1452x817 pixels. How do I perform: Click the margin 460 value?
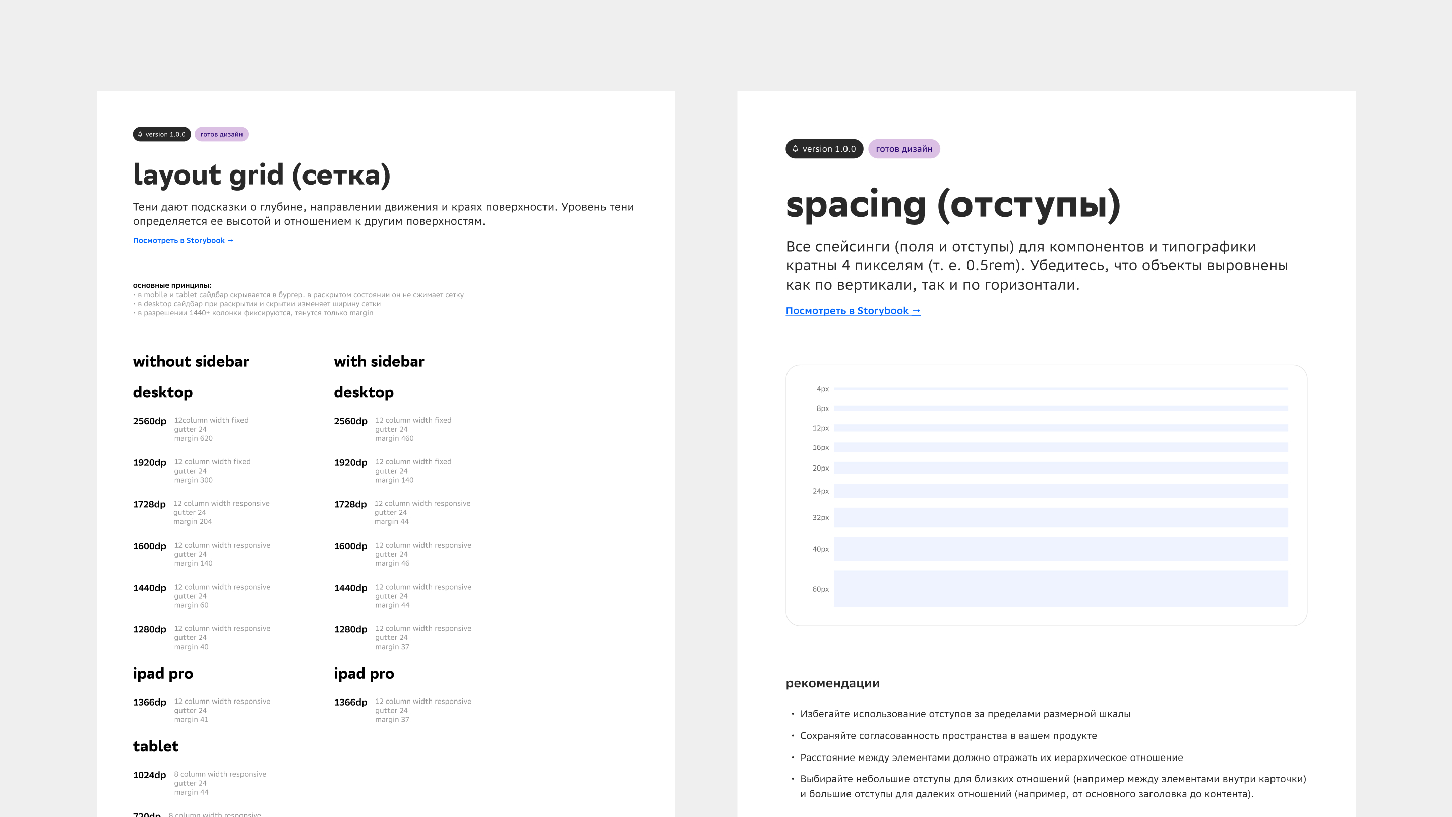[x=395, y=438]
